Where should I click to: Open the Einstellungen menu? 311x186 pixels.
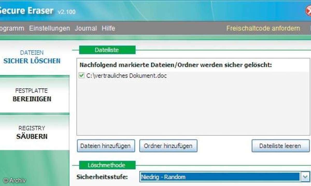50,28
